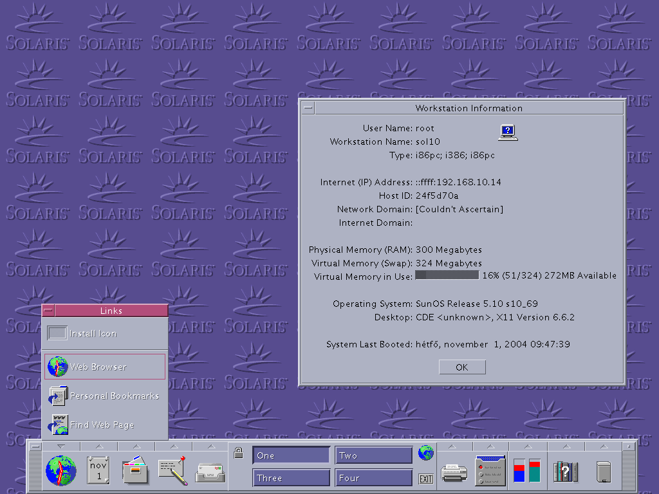Viewport: 659px width, 494px height.
Task: Switch to workspace Four
Action: coord(374,478)
